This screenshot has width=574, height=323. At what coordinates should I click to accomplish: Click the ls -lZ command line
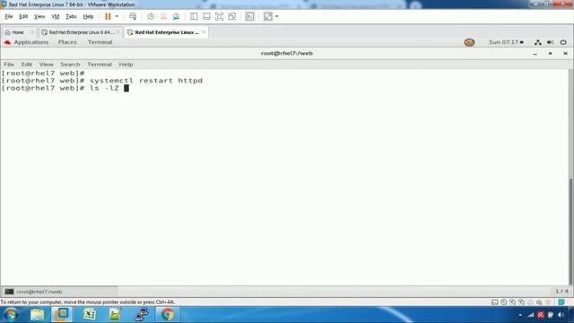click(x=65, y=88)
